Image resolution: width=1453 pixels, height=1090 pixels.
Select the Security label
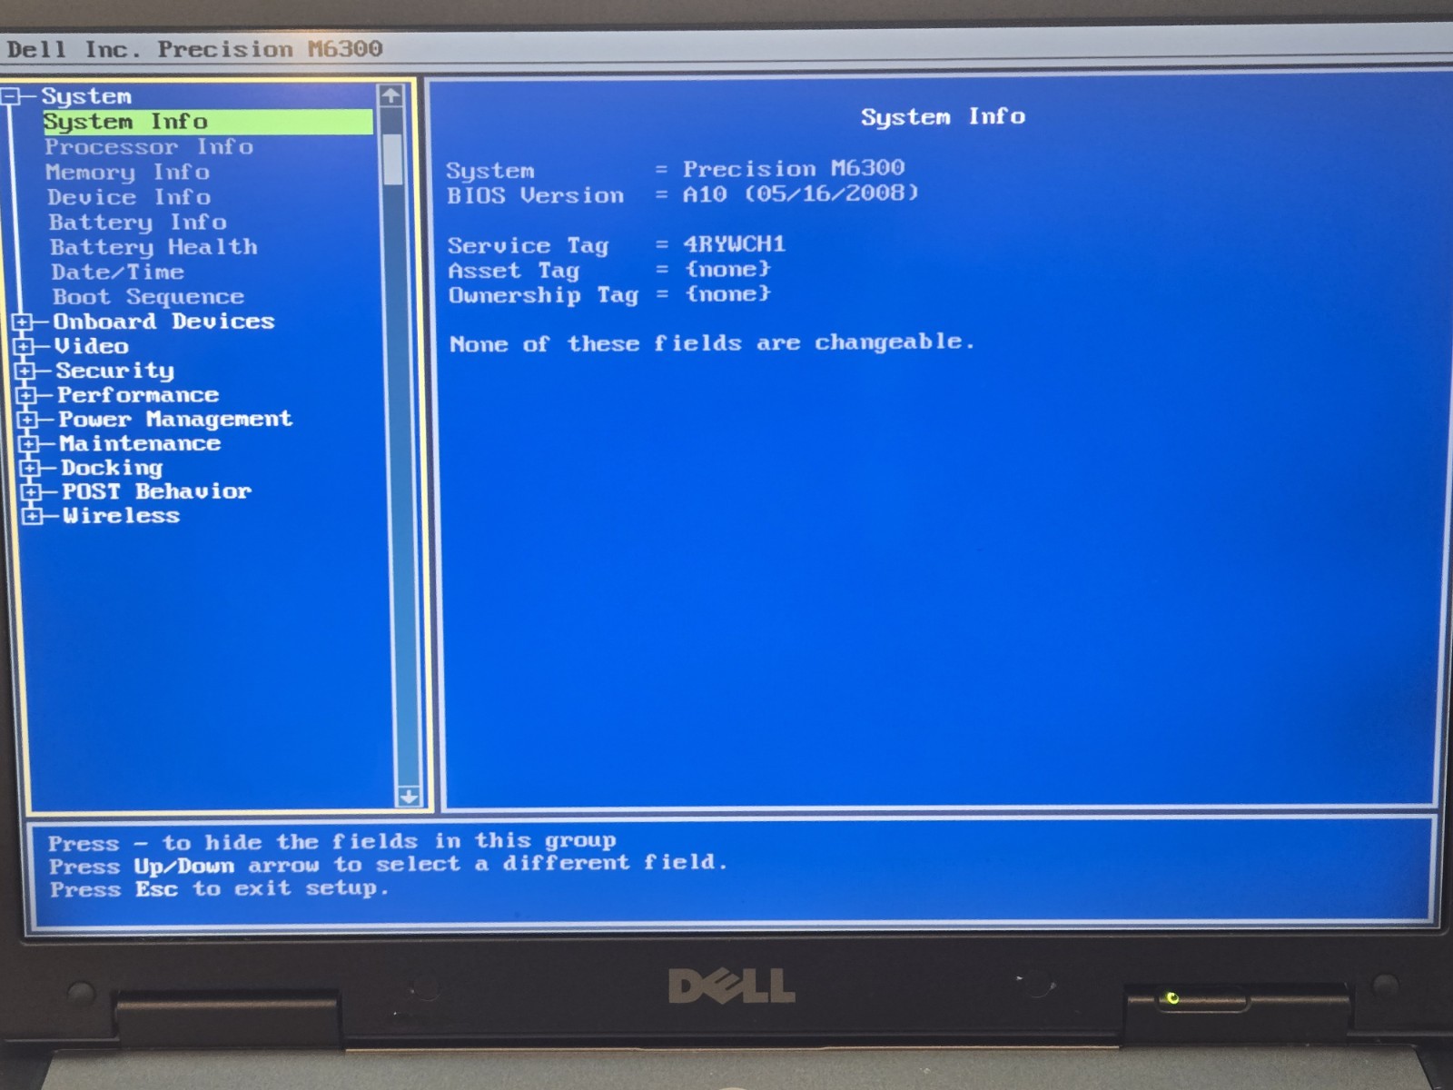point(114,371)
